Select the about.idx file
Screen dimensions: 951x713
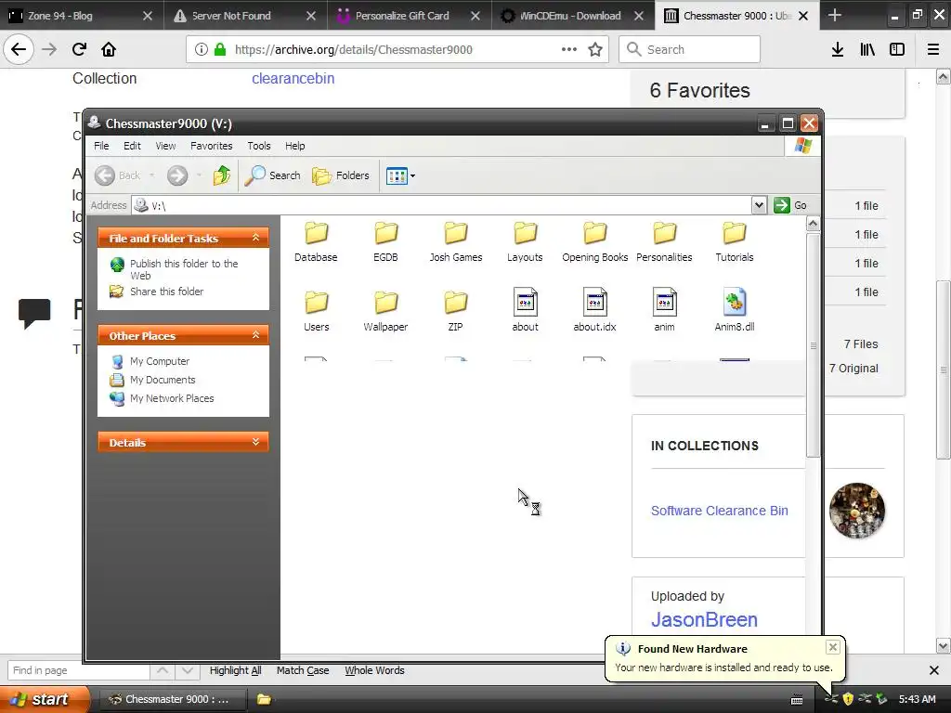[x=595, y=311]
